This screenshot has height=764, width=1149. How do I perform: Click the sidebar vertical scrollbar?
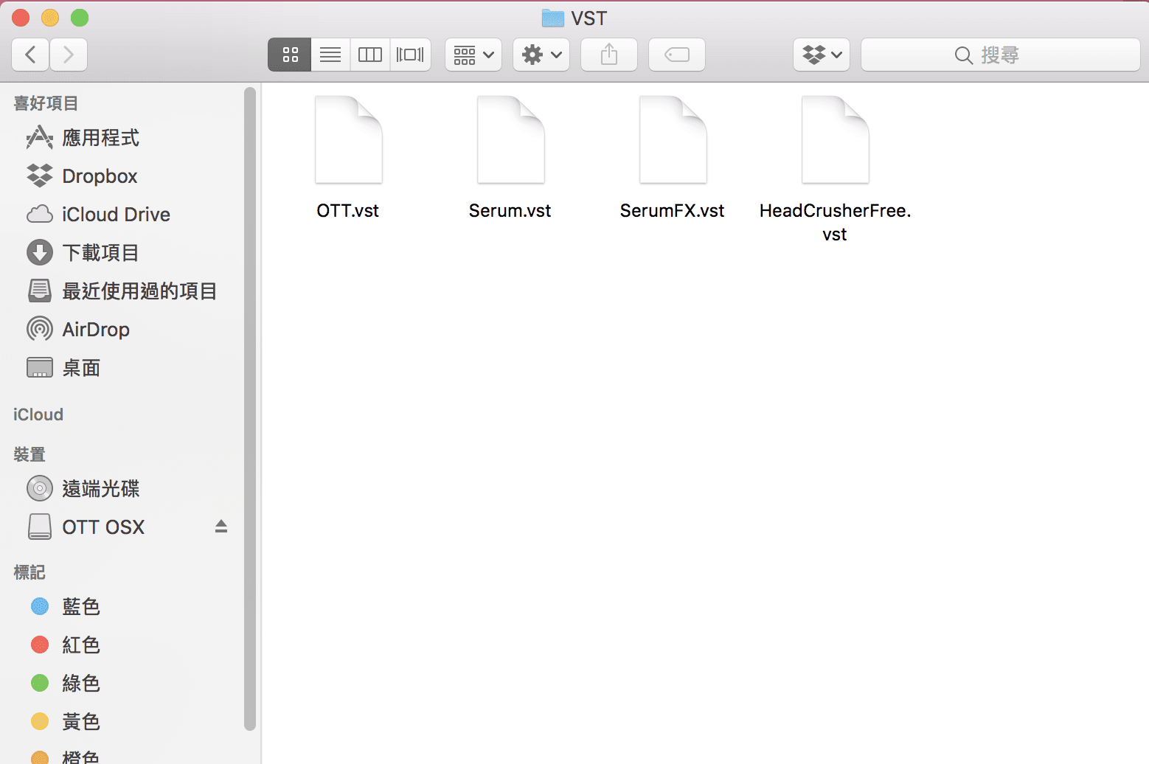pos(250,409)
